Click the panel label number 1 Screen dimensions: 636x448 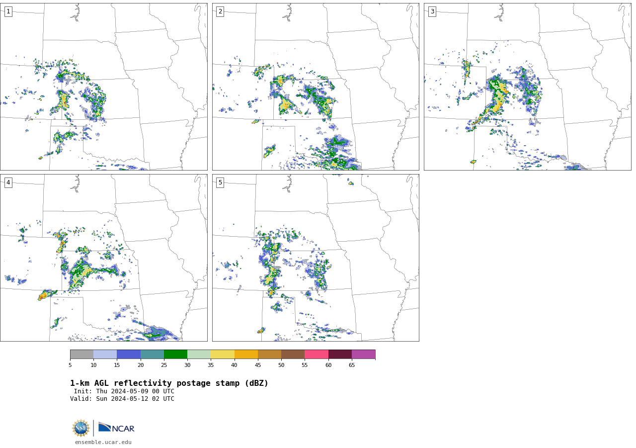[8, 11]
